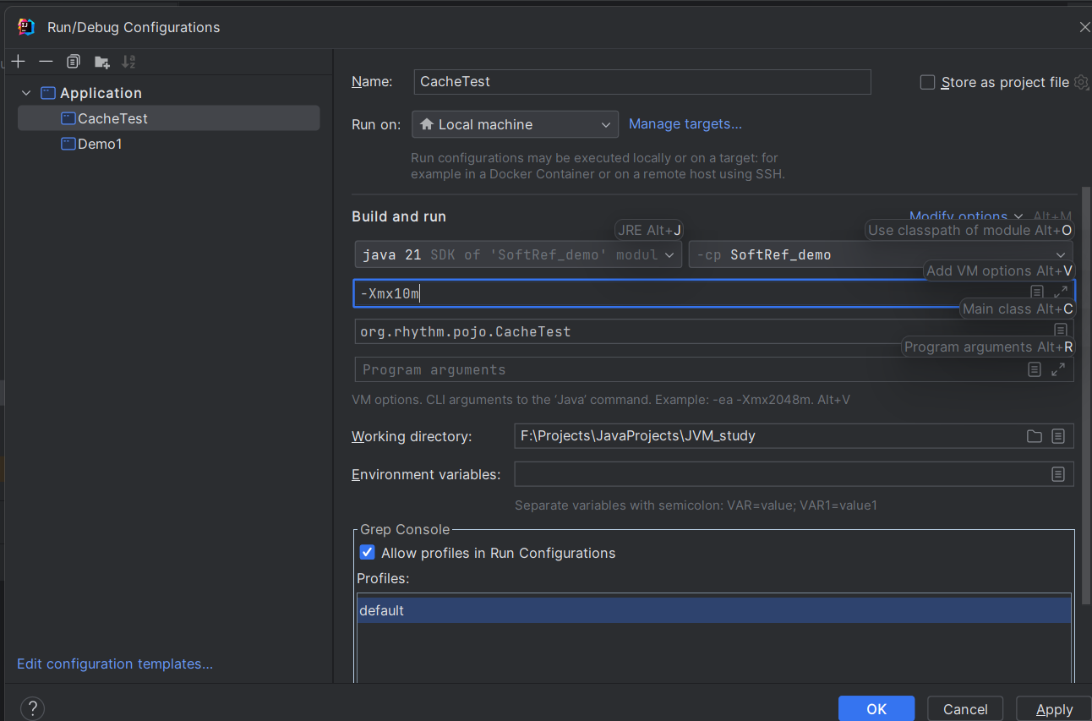
Task: Open Program arguments macro insert icon
Action: click(1034, 369)
